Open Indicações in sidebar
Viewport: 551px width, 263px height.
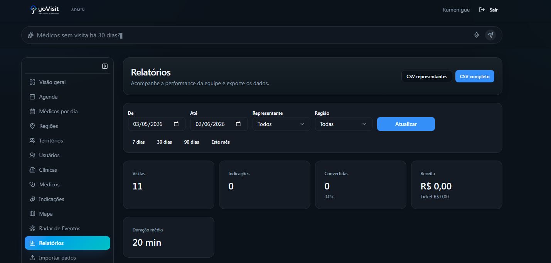67,199
